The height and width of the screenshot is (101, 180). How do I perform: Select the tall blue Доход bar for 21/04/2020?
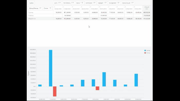[51, 68]
